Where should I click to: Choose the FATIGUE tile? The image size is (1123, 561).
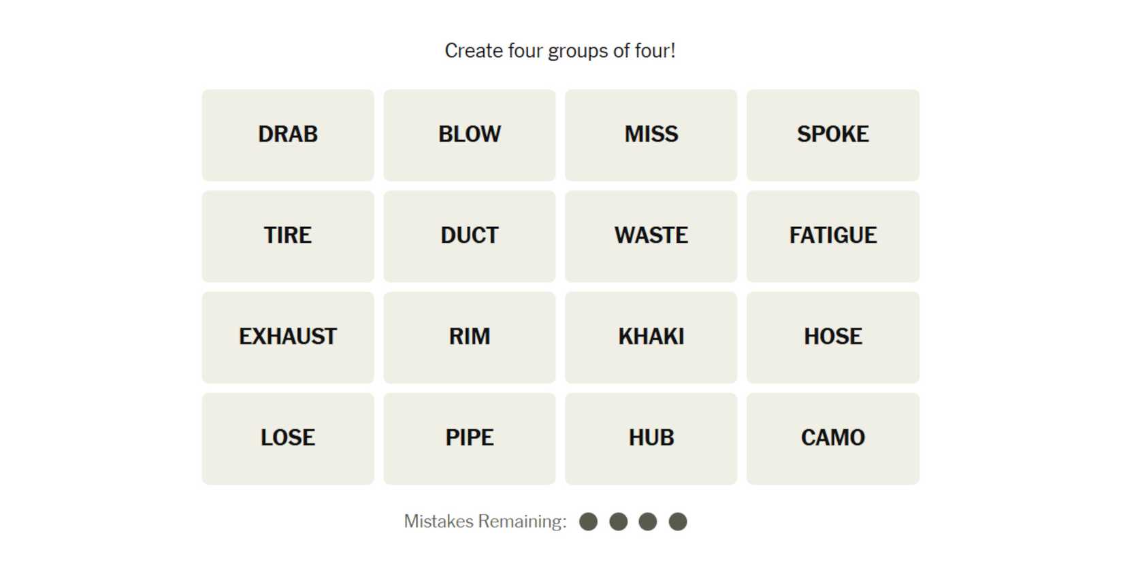point(833,236)
